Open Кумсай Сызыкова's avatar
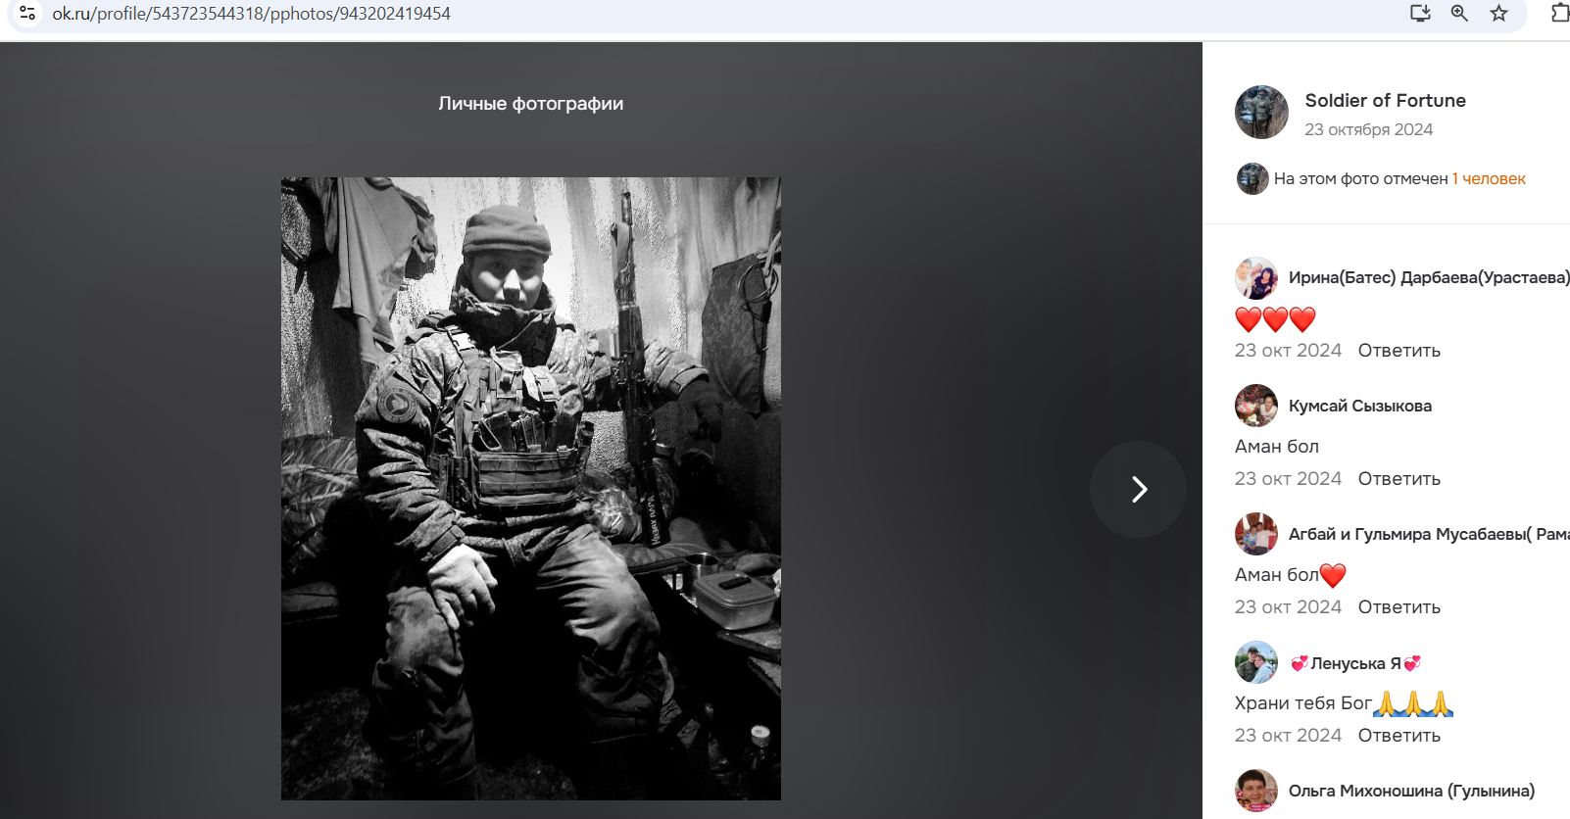The image size is (1570, 819). (x=1256, y=406)
